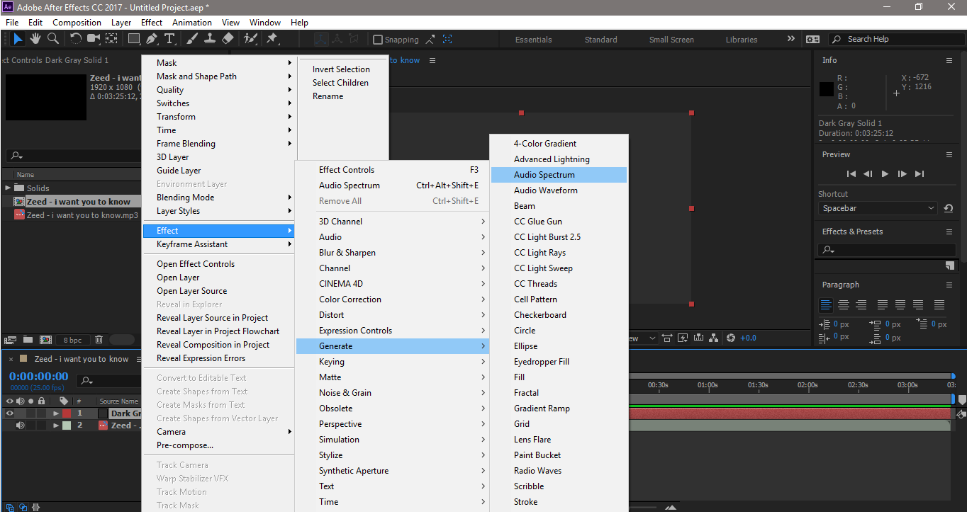
Task: Create a new folder in Project panel
Action: [x=28, y=340]
